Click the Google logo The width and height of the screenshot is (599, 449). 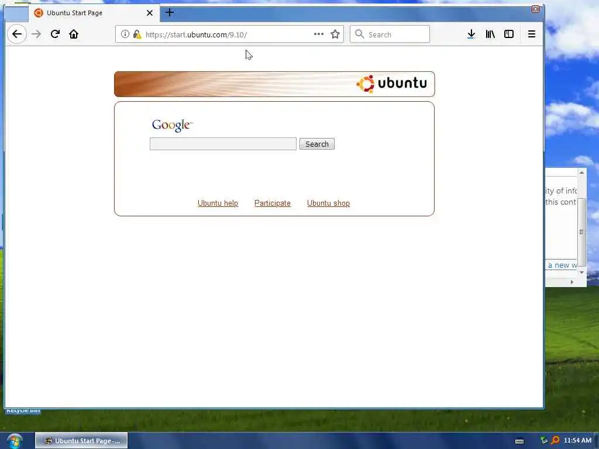(x=173, y=125)
